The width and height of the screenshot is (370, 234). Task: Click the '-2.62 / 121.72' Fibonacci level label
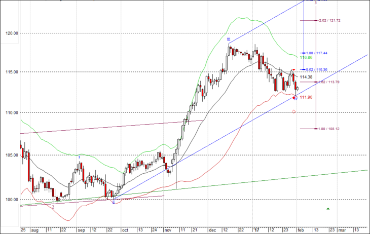point(329,21)
